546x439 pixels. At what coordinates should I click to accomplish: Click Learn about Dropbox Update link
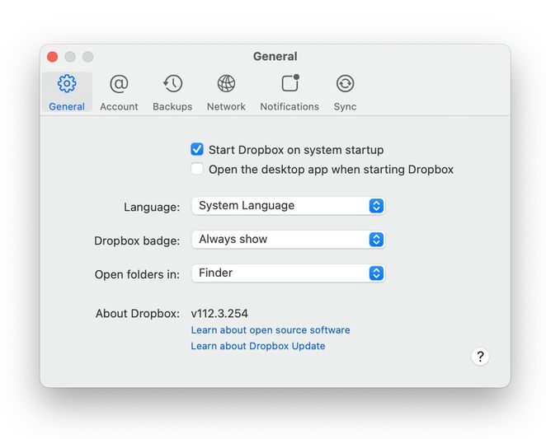(x=258, y=346)
